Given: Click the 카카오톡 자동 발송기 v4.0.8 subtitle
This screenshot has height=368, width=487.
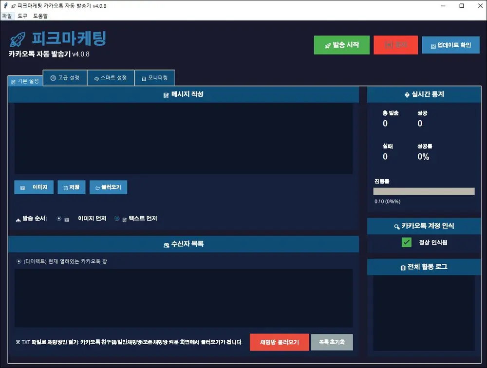Looking at the screenshot, I should coord(49,54).
